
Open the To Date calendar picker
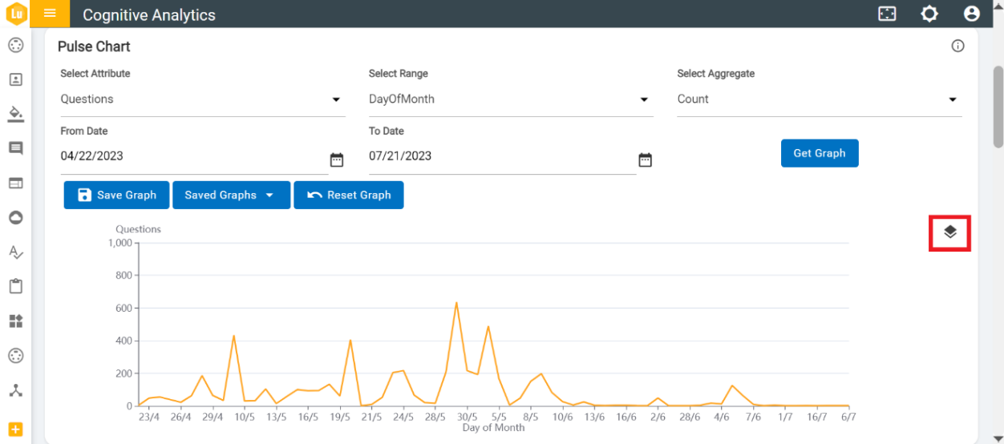coord(645,159)
